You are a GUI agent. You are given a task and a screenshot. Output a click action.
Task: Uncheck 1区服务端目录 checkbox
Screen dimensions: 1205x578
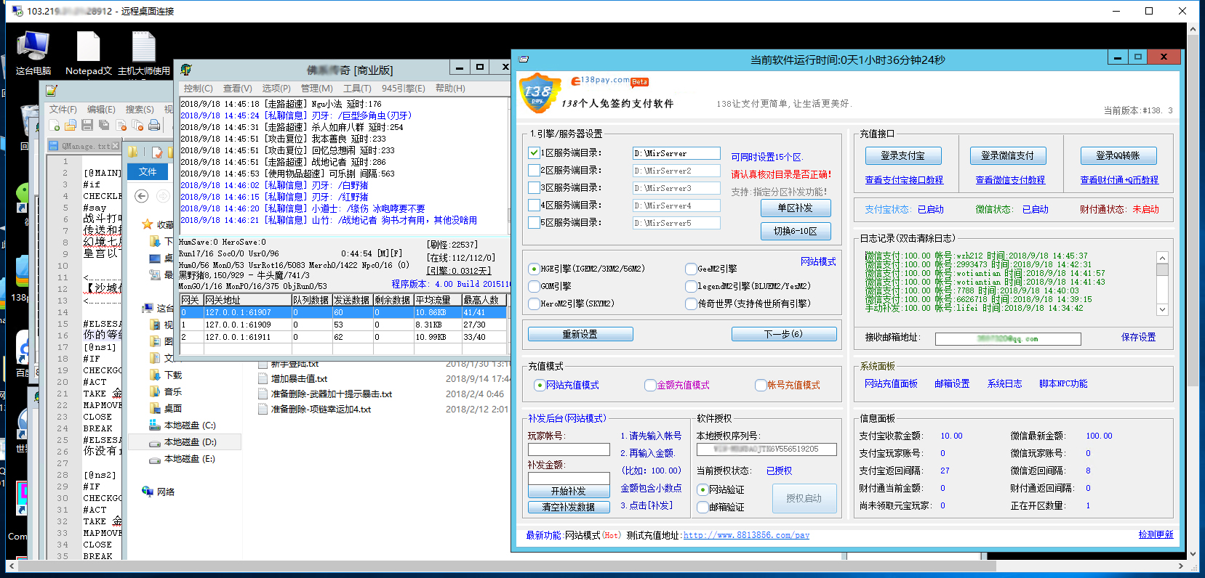(x=535, y=153)
